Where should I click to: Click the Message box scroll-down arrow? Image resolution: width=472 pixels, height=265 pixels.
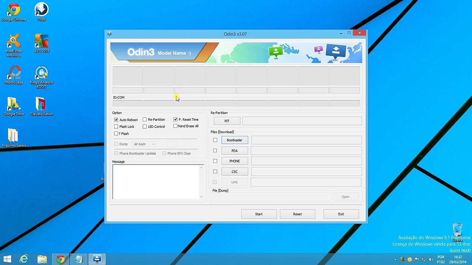pos(201,197)
